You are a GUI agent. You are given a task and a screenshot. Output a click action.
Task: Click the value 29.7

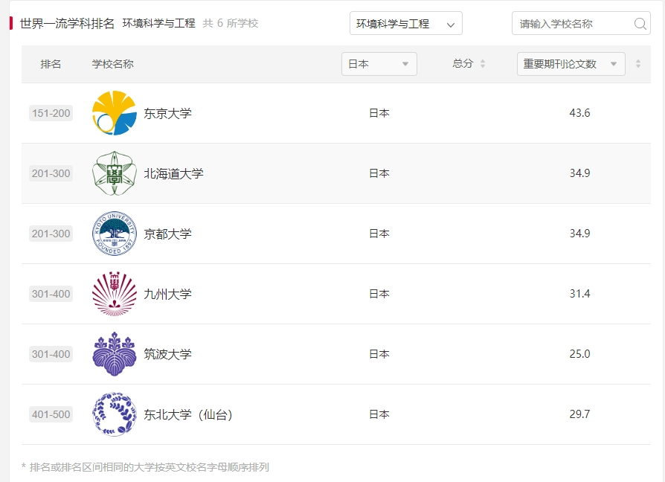tap(579, 414)
